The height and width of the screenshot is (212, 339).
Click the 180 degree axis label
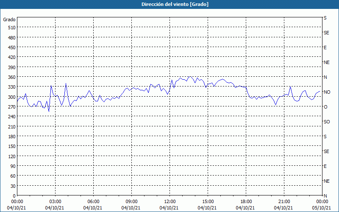click(12, 137)
